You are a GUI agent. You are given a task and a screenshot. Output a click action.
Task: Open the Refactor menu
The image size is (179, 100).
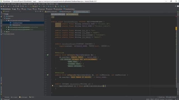[30, 4]
